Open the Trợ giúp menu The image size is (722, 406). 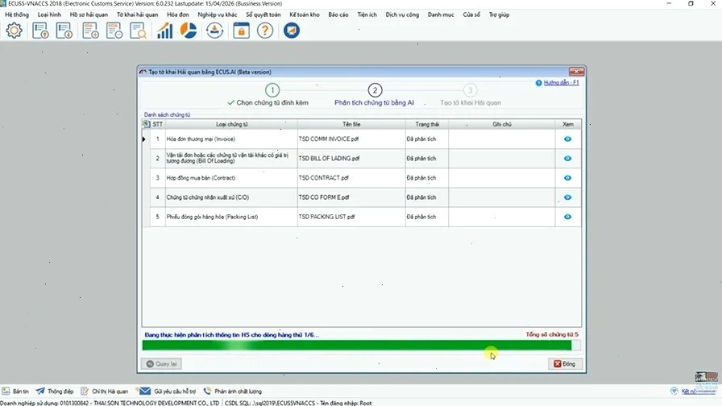[x=499, y=14]
